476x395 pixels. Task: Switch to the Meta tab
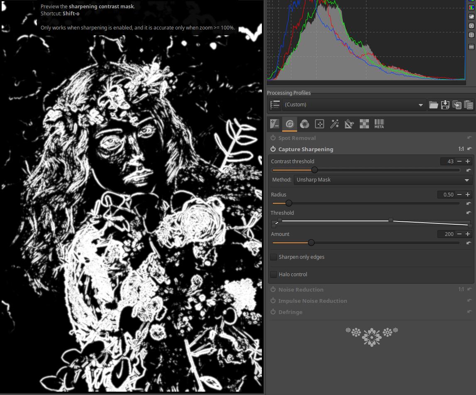(x=379, y=124)
